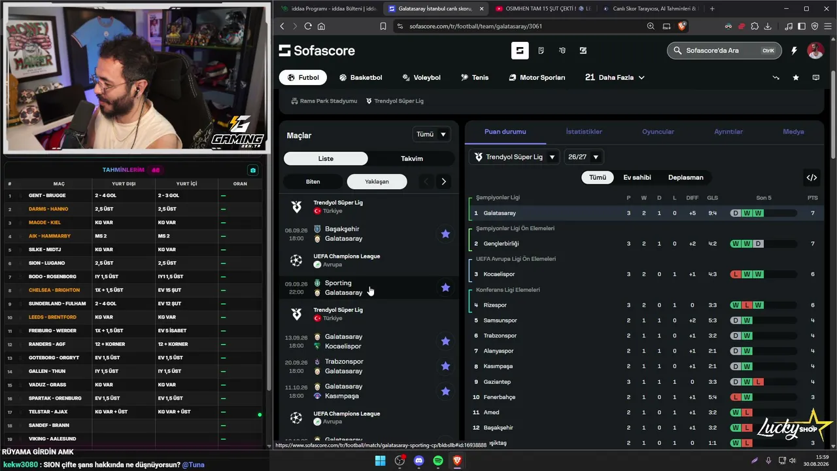Screen dimensions: 837x471
Task: Open the 26/27 season dropdown
Action: pos(583,157)
